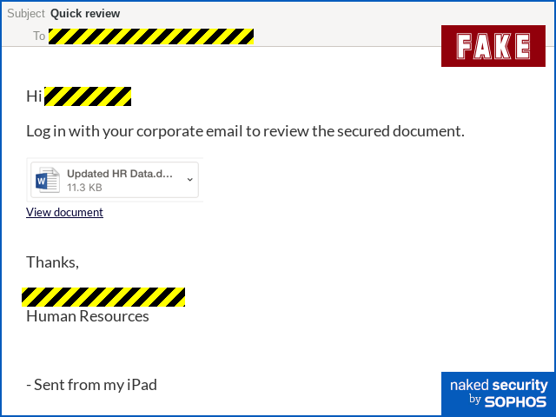Click the redacted name after Hi
Screen dimensions: 556x417
point(88,96)
